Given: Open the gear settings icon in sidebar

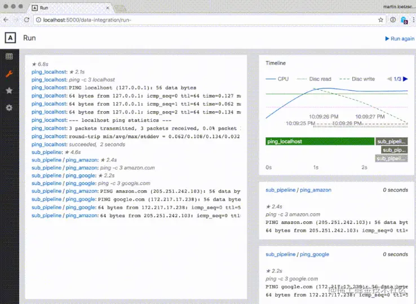Looking at the screenshot, I should click(x=9, y=108).
